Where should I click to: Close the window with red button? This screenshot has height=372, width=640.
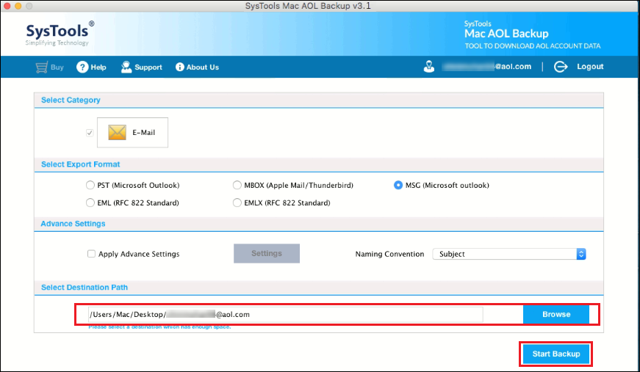tap(7, 6)
